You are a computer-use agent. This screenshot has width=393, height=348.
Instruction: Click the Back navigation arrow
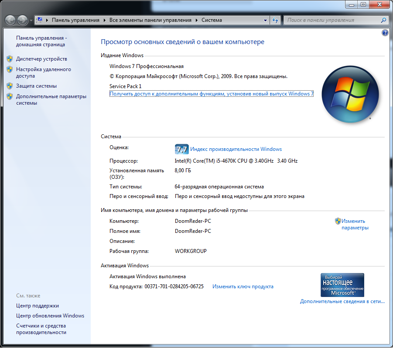click(x=10, y=20)
